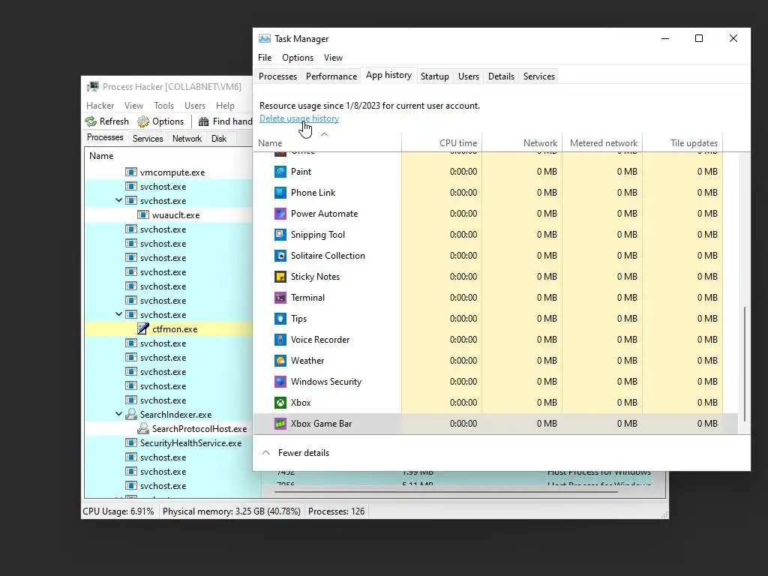Viewport: 768px width, 576px height.
Task: Click Fewer details text button
Action: point(303,453)
